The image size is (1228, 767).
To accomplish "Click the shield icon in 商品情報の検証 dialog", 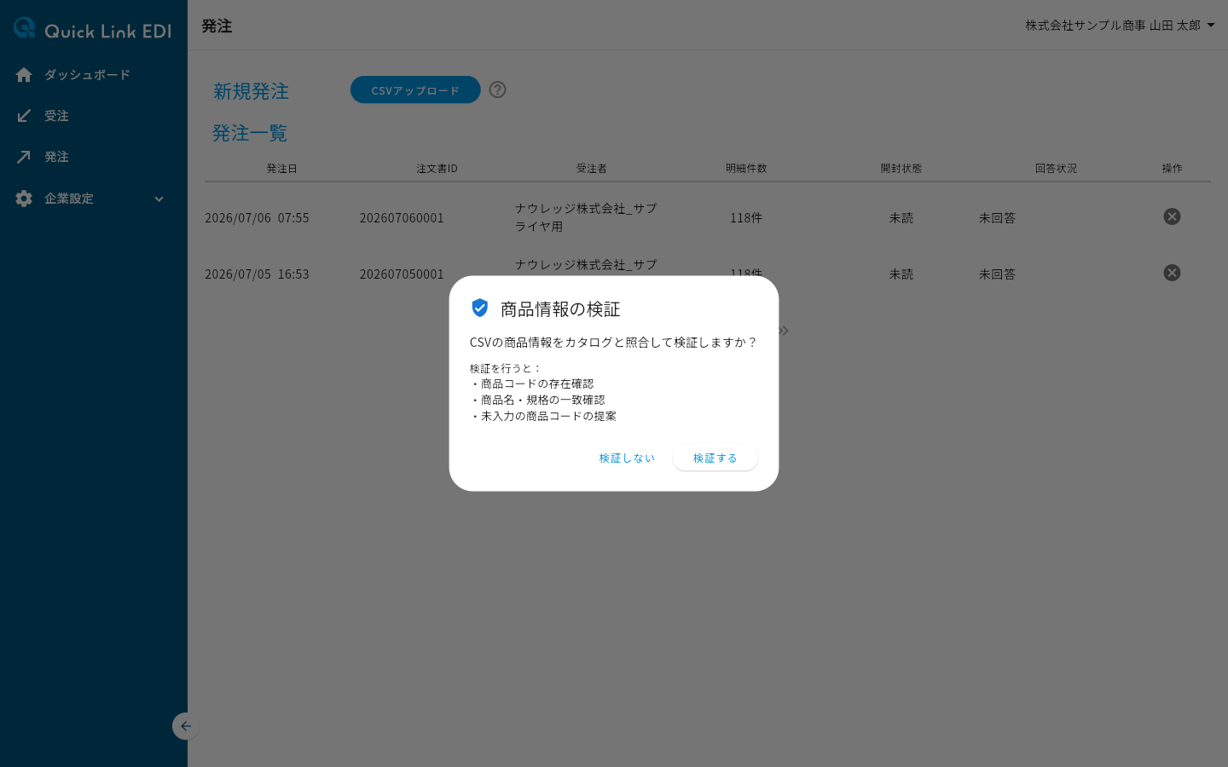I will 480,308.
